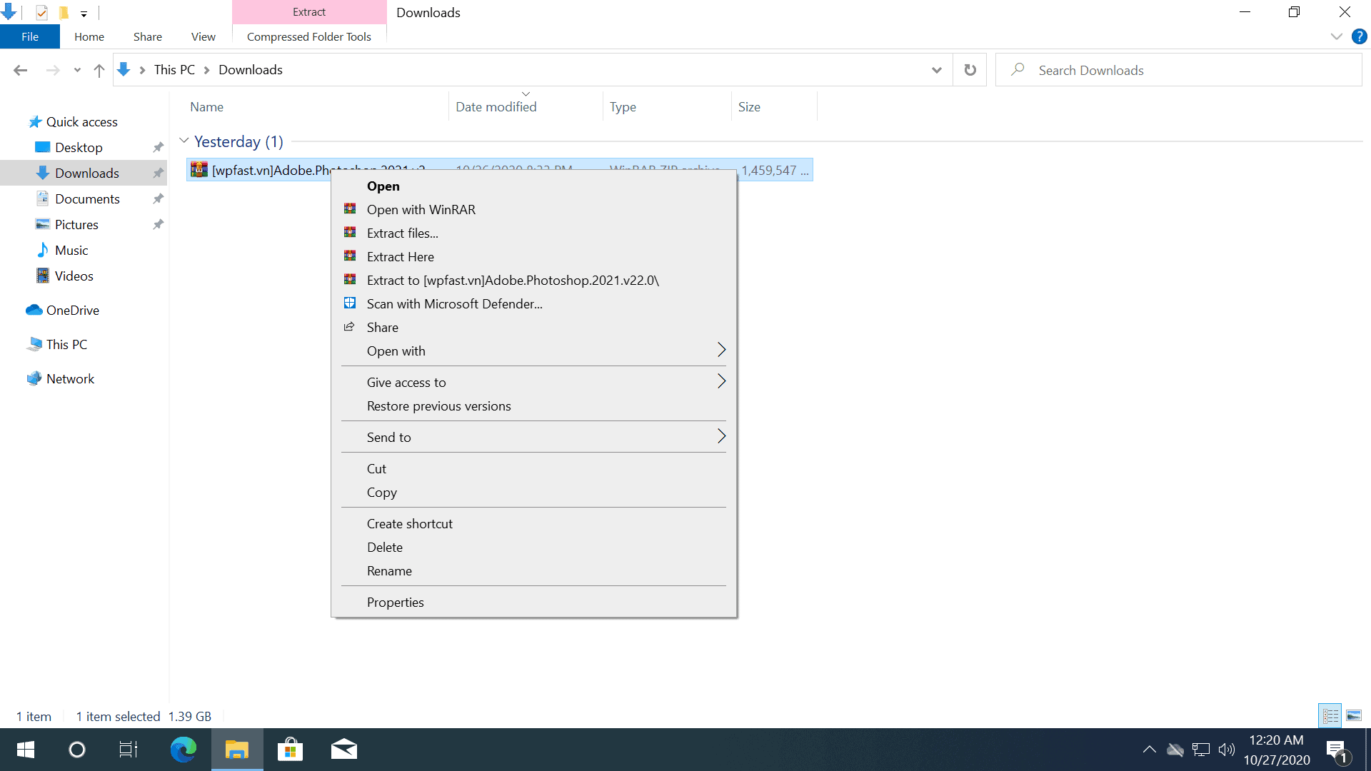Open OneDrive in navigation pane
Screen dimensions: 1371x771
coord(72,311)
